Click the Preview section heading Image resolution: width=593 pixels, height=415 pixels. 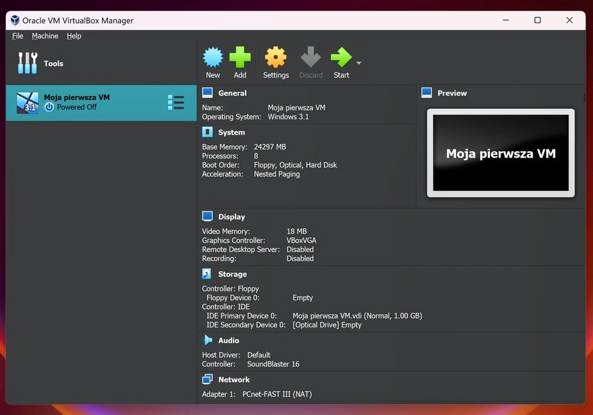tap(452, 93)
